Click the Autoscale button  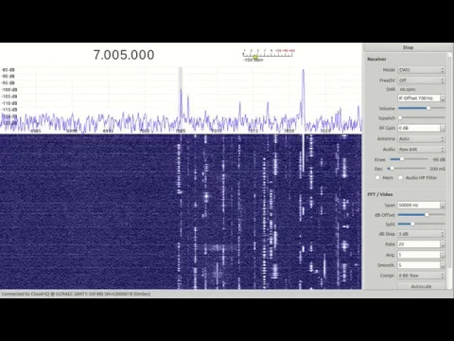coord(421,286)
